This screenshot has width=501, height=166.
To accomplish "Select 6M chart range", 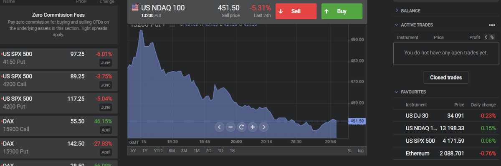I will coord(172,151).
